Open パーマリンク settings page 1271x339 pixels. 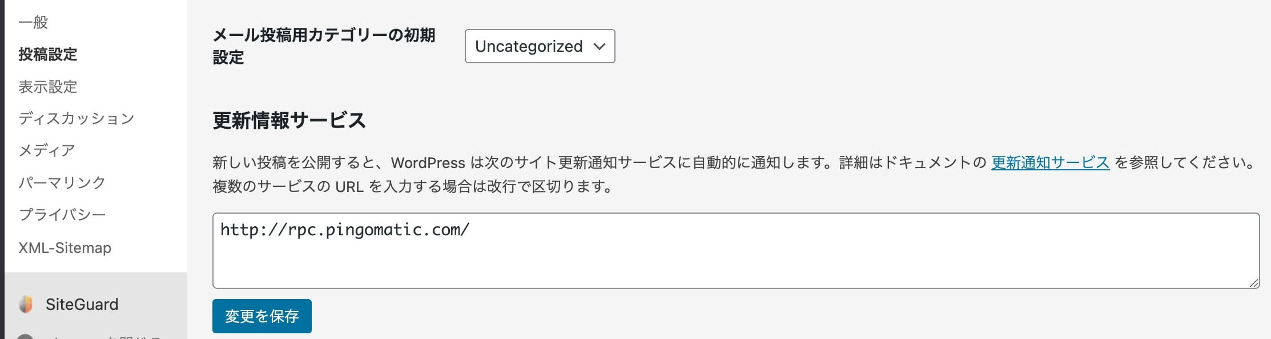point(62,182)
